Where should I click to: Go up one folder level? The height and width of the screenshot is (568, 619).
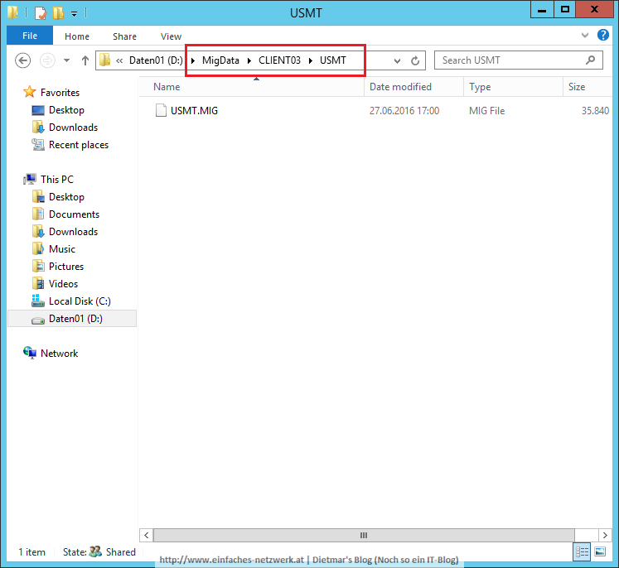point(85,60)
